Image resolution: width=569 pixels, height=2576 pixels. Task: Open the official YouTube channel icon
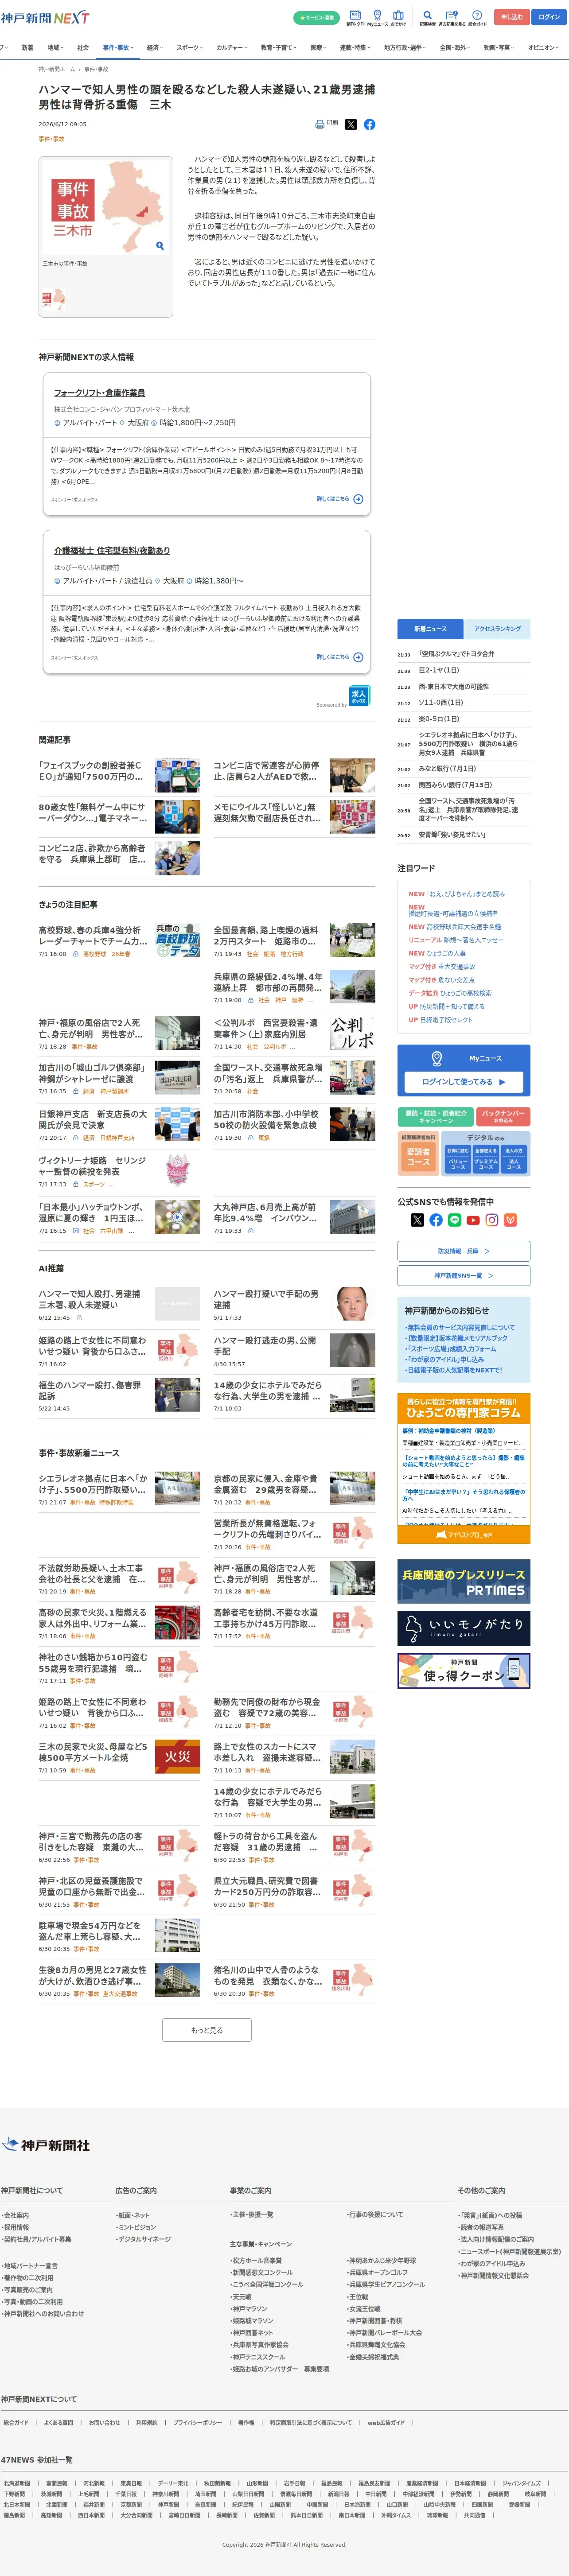tap(473, 1220)
